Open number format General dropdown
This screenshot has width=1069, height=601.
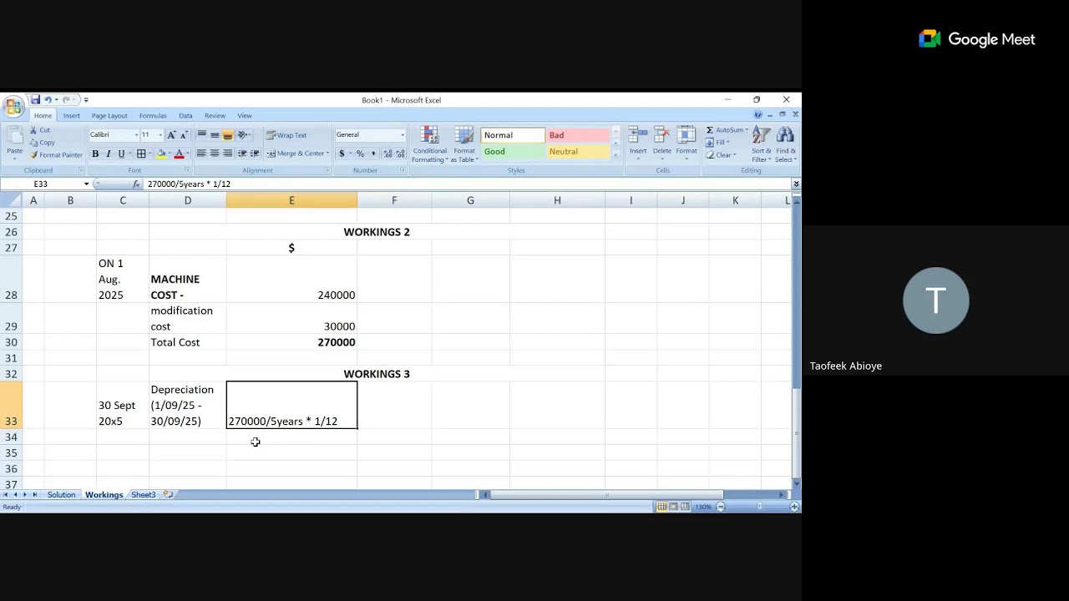402,134
